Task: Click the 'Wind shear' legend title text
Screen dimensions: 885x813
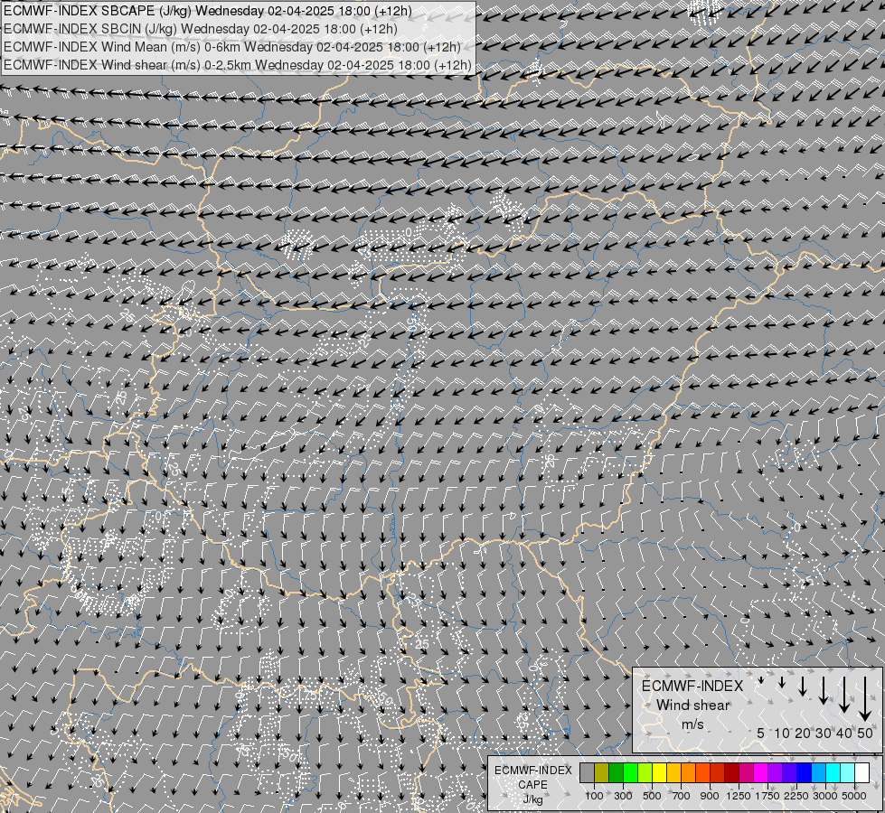Action: pos(693,706)
